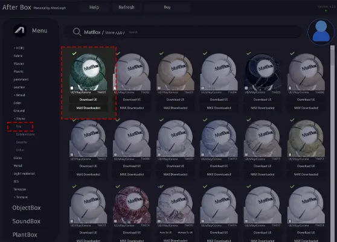337x242 pixels.
Task: Open the Help menu
Action: tap(94, 7)
